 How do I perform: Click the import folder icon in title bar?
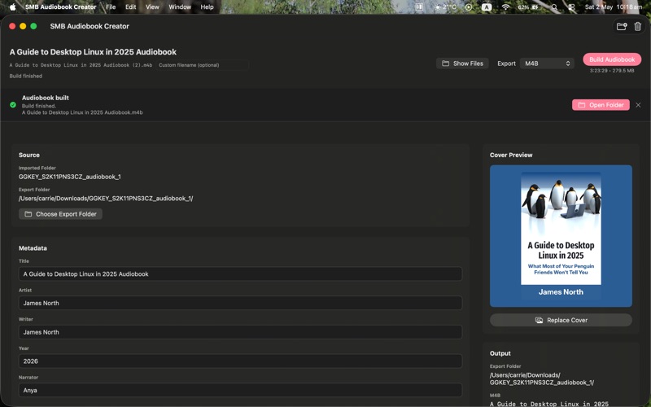[x=621, y=27]
